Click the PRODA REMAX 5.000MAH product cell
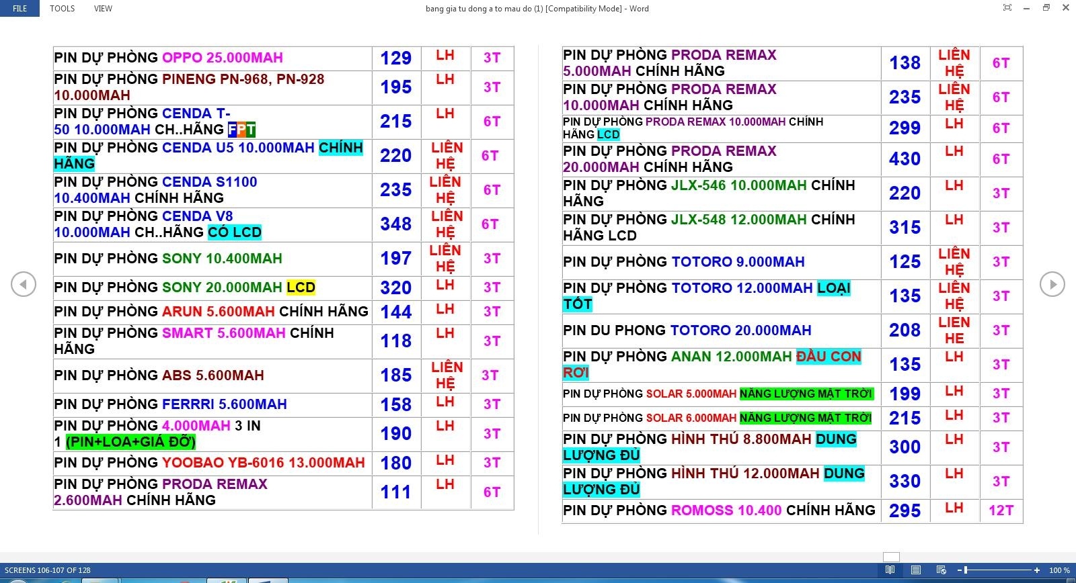Viewport: 1076px width, 583px height. (x=722, y=63)
